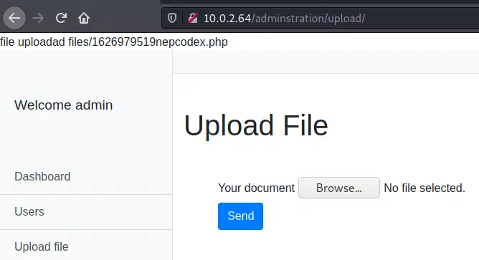
Task: Open the browser home page
Action: 84,19
